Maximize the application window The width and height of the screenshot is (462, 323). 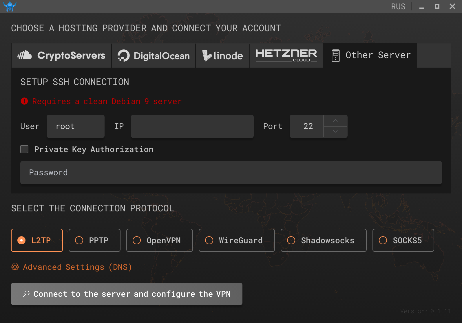[437, 6]
